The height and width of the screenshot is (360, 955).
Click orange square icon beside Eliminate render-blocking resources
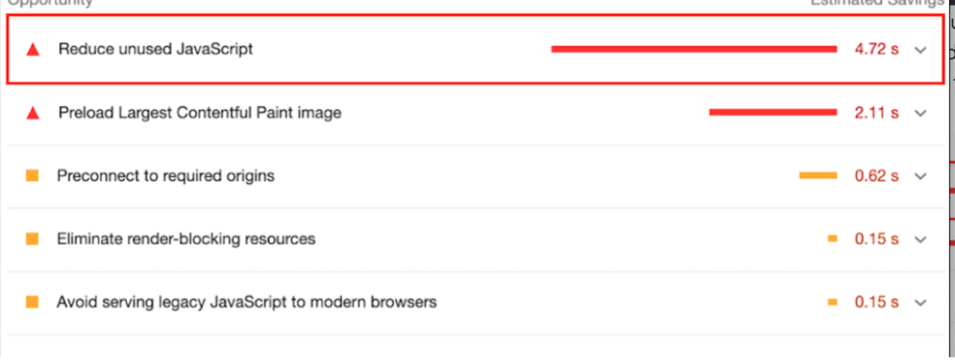[32, 239]
